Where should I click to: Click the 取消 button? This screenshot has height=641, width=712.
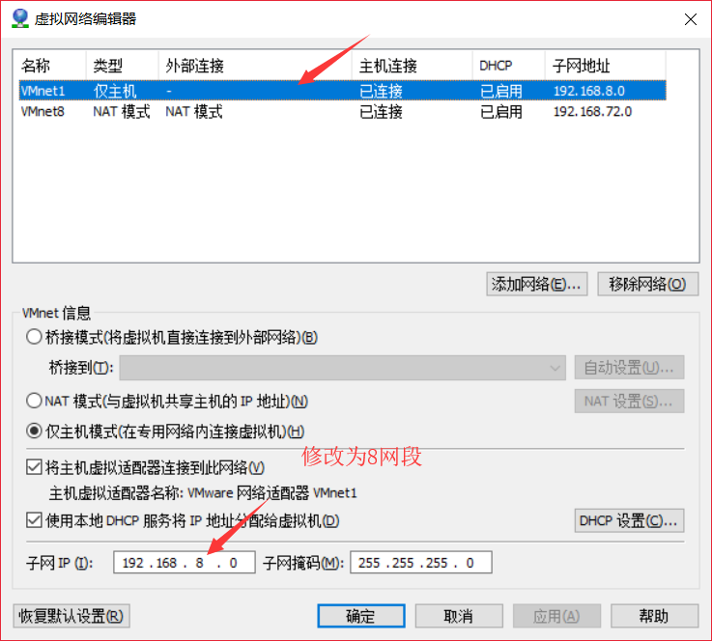(x=459, y=616)
